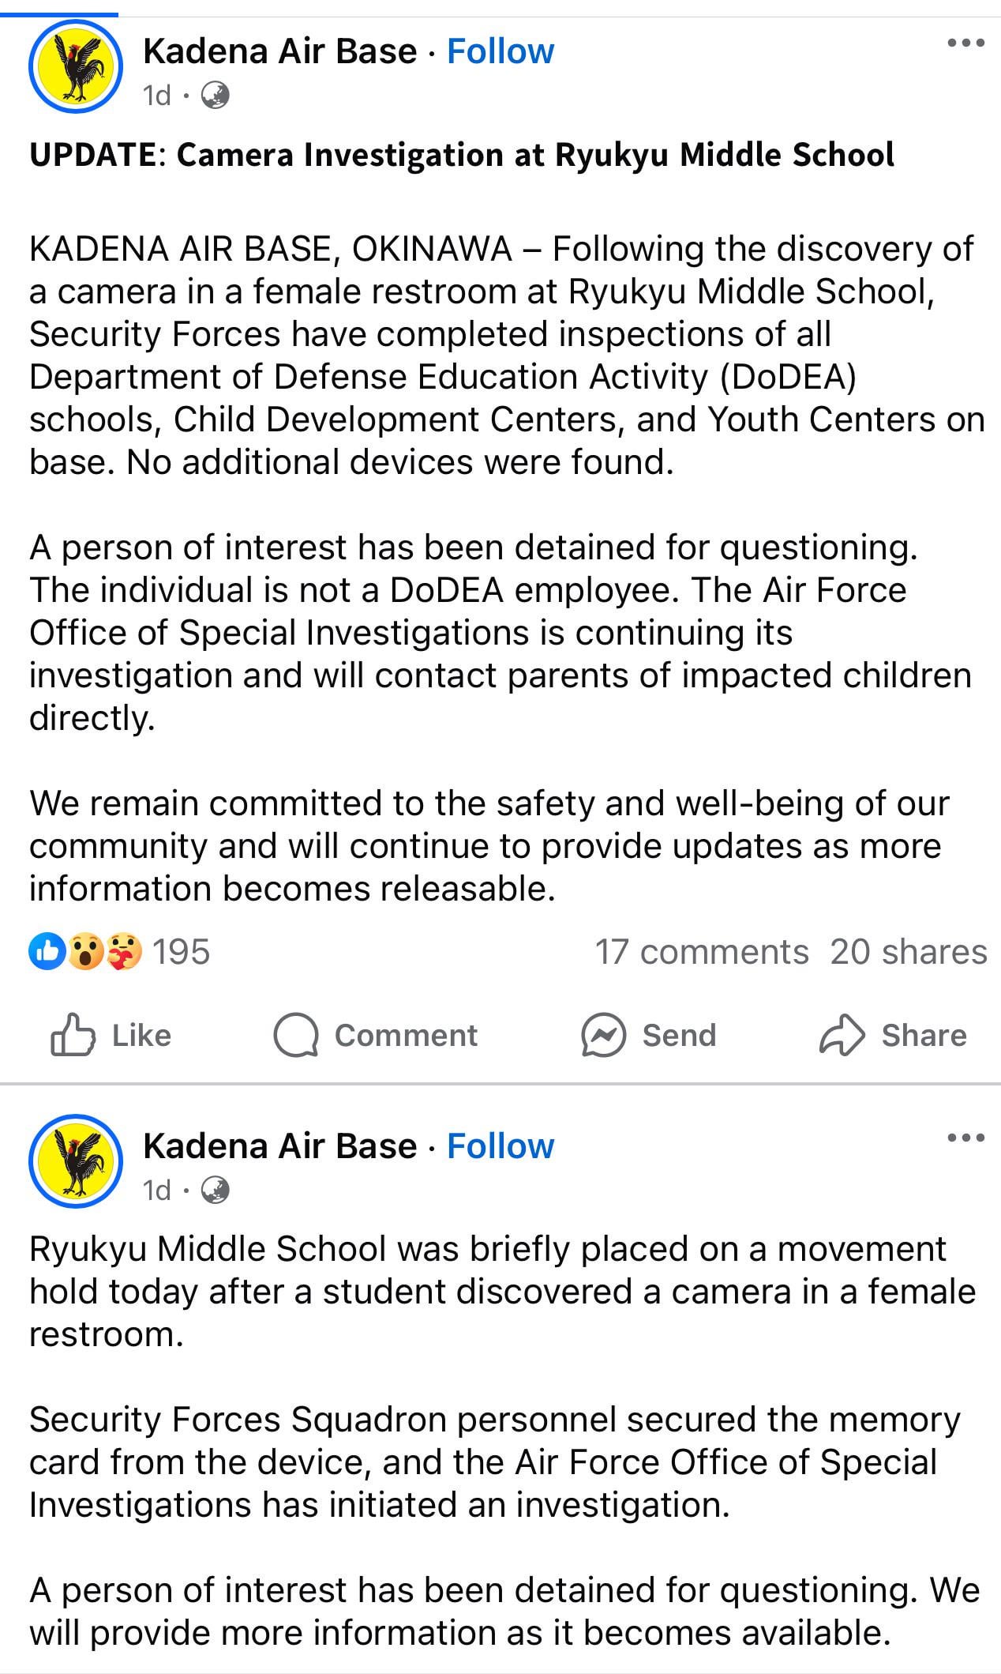This screenshot has height=1674, width=1001.
Task: Follow Kadena Air Base from second post
Action: pyautogui.click(x=500, y=1146)
